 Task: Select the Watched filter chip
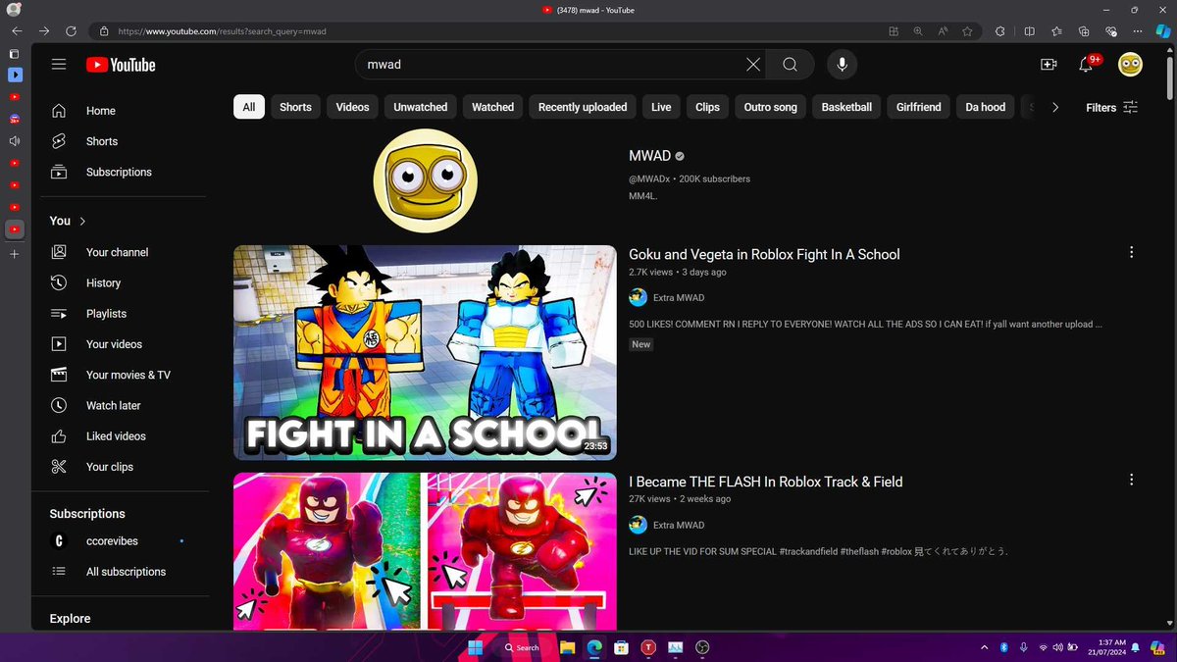[492, 107]
